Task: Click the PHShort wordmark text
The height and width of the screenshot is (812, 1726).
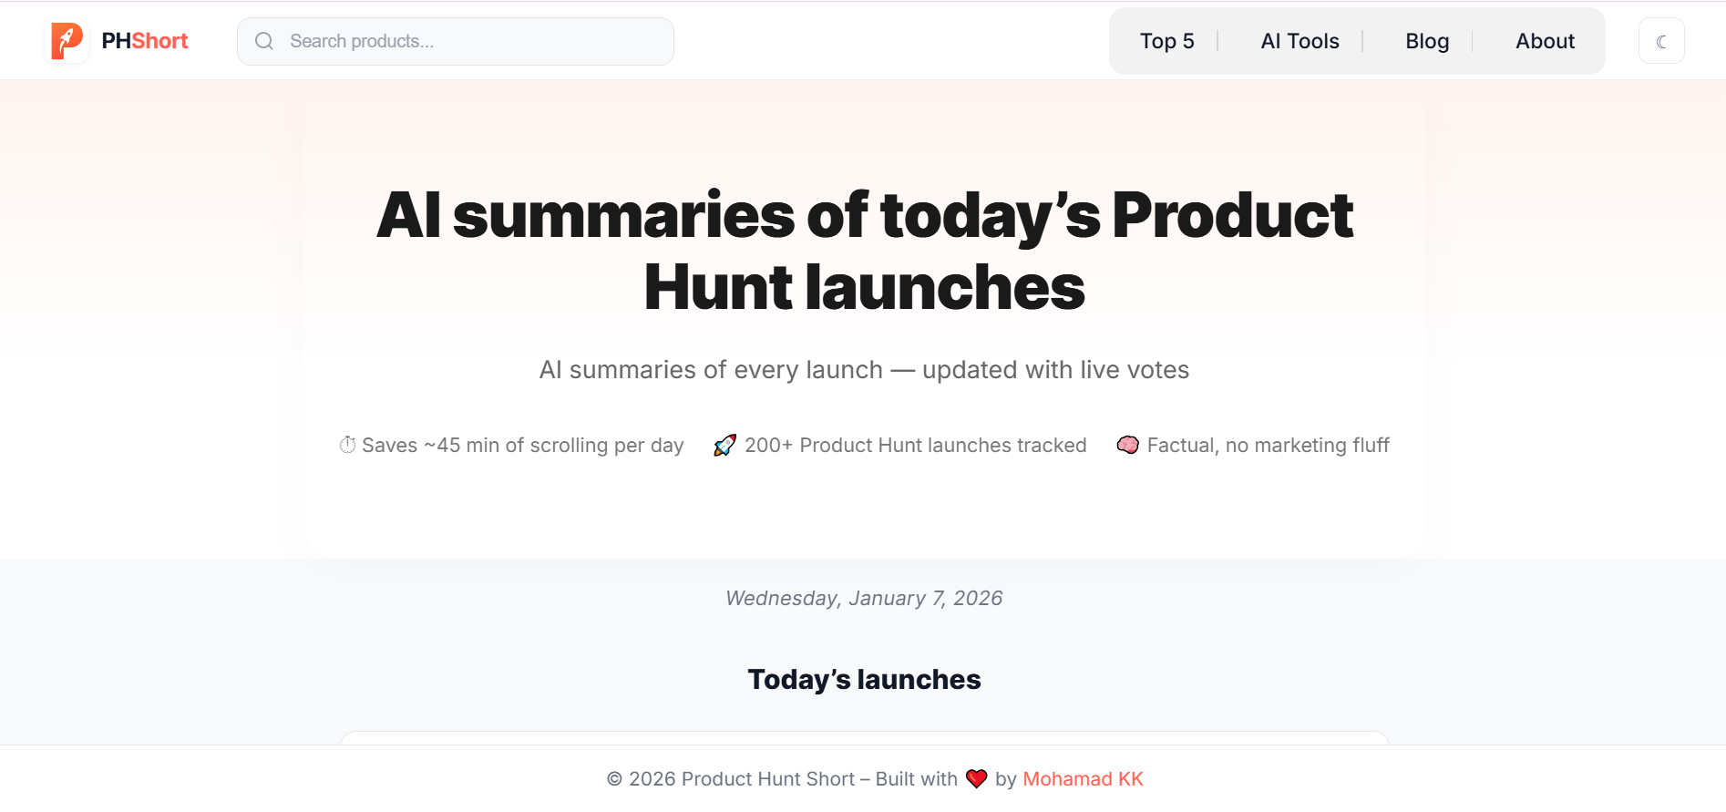Action: [x=144, y=40]
